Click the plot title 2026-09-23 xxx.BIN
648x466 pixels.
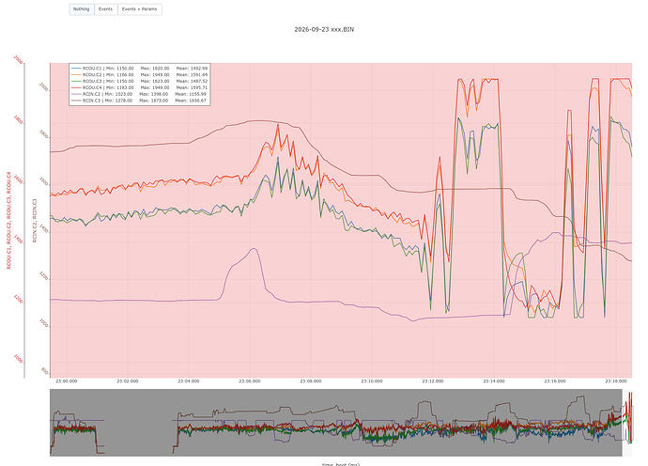324,29
